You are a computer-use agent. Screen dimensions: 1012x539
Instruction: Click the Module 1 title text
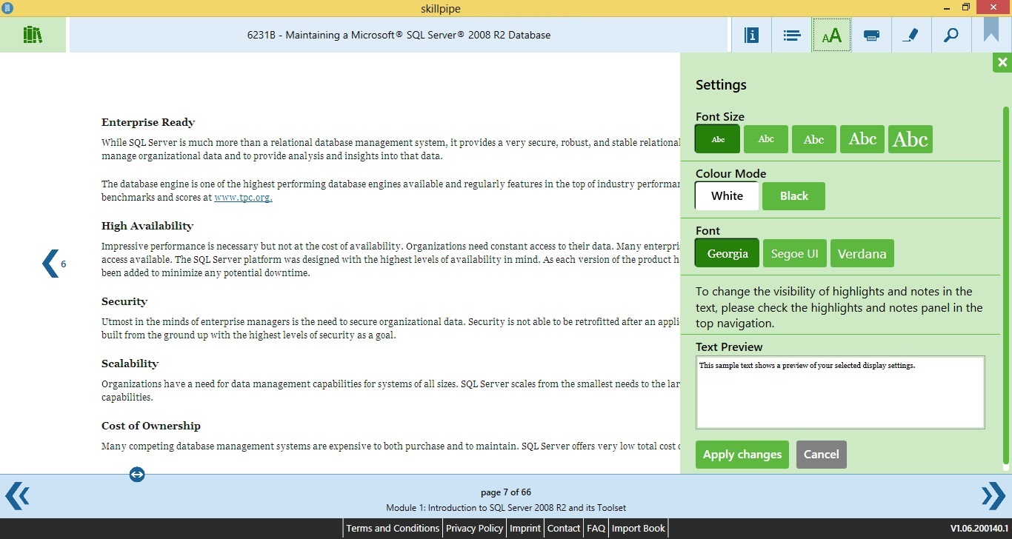[506, 508]
